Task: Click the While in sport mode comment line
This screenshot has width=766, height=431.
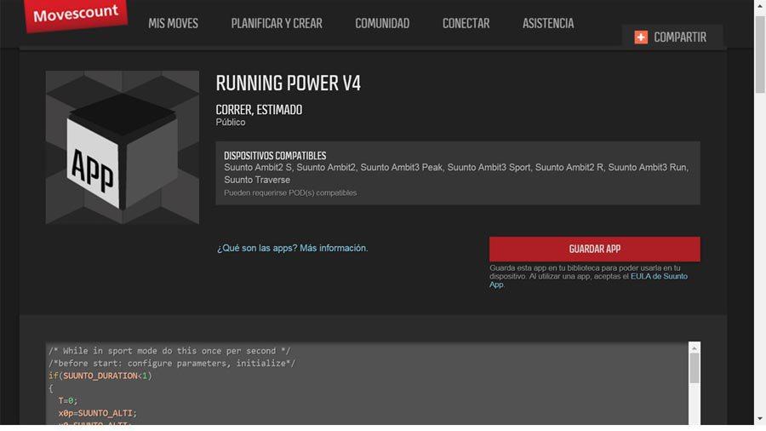Action: [x=169, y=351]
